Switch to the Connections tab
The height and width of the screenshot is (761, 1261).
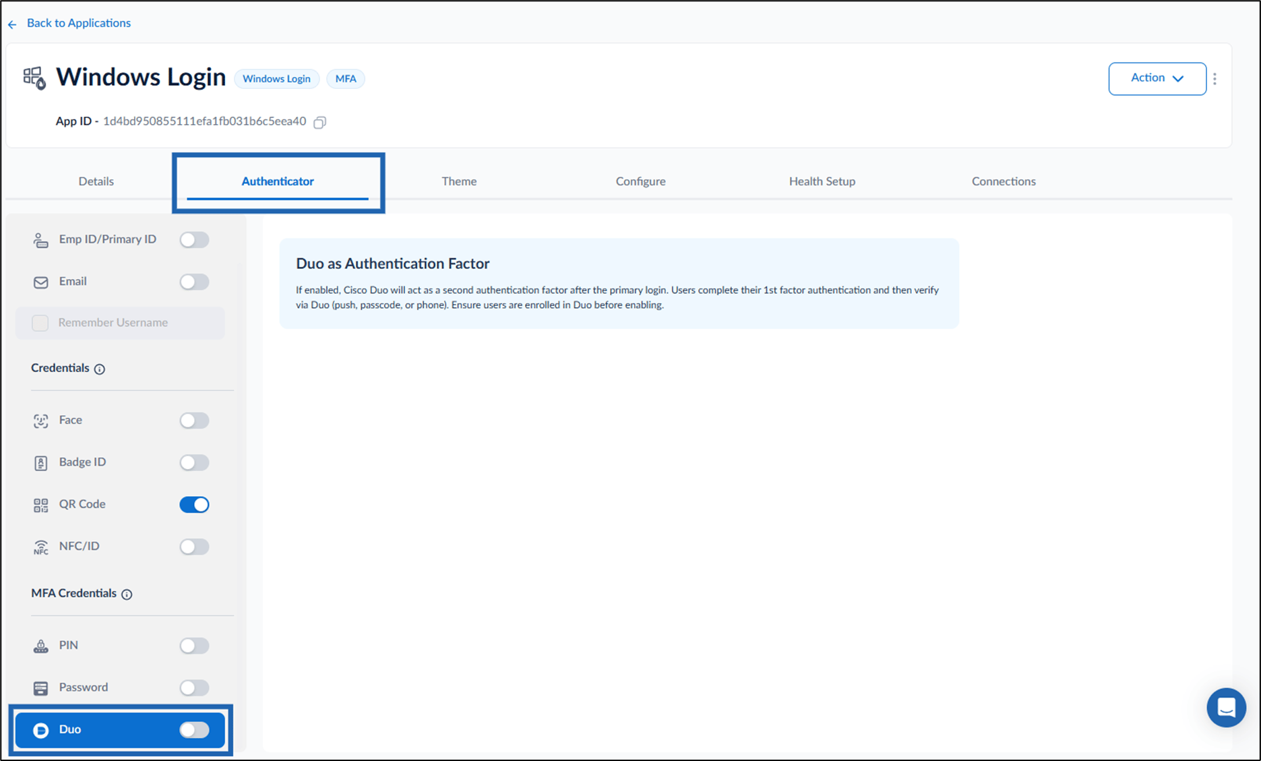tap(1004, 181)
